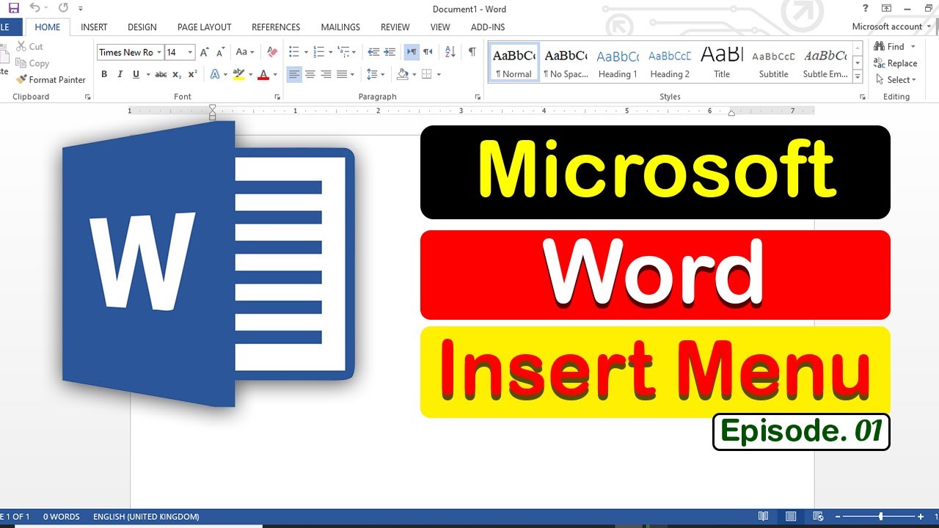Switch to the REVIEW tab
Image resolution: width=939 pixels, height=528 pixels.
(395, 27)
